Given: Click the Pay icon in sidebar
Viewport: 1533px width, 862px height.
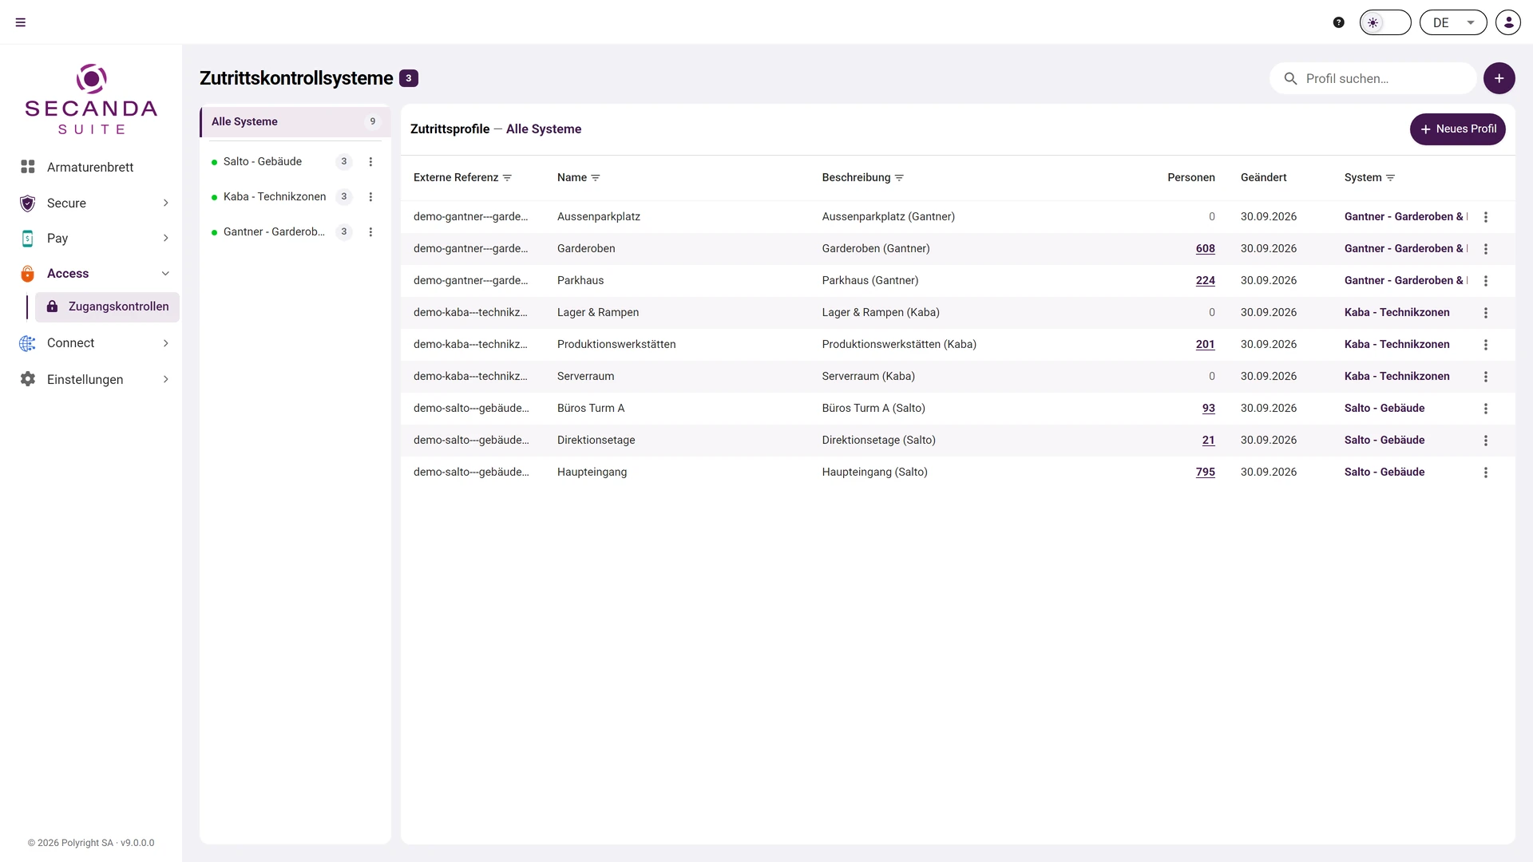Looking at the screenshot, I should click(27, 238).
